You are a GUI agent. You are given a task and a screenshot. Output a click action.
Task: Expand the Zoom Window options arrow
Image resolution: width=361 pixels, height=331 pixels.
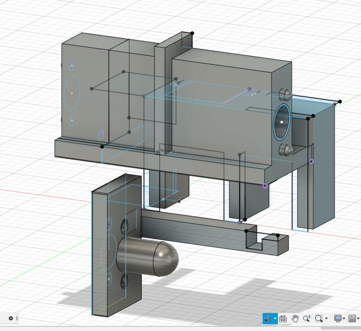pyautogui.click(x=326, y=319)
